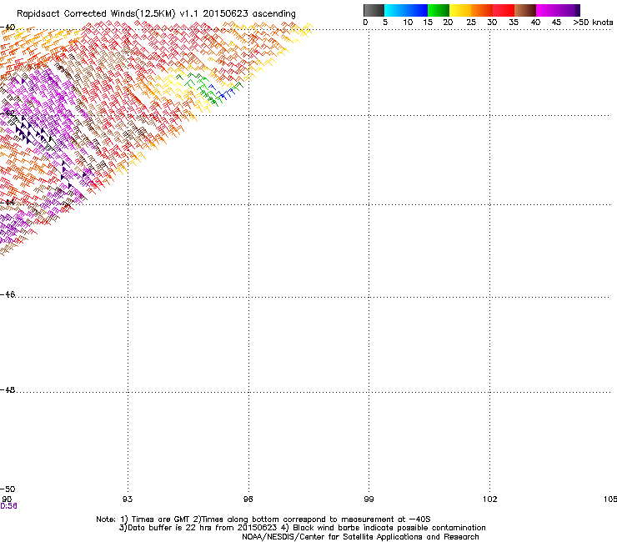Click the longitude label '96'
The image size is (617, 542).
click(x=248, y=499)
